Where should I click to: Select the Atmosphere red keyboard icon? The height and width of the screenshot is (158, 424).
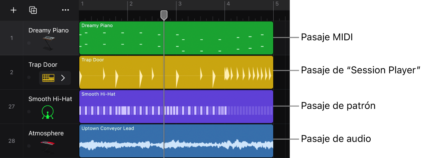47,146
